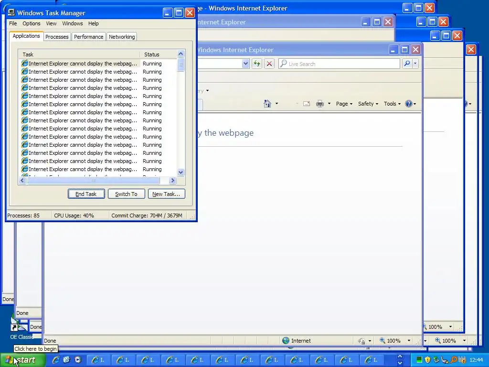This screenshot has height=367, width=489.
Task: Open the Options menu in Task Manager
Action: 31,23
